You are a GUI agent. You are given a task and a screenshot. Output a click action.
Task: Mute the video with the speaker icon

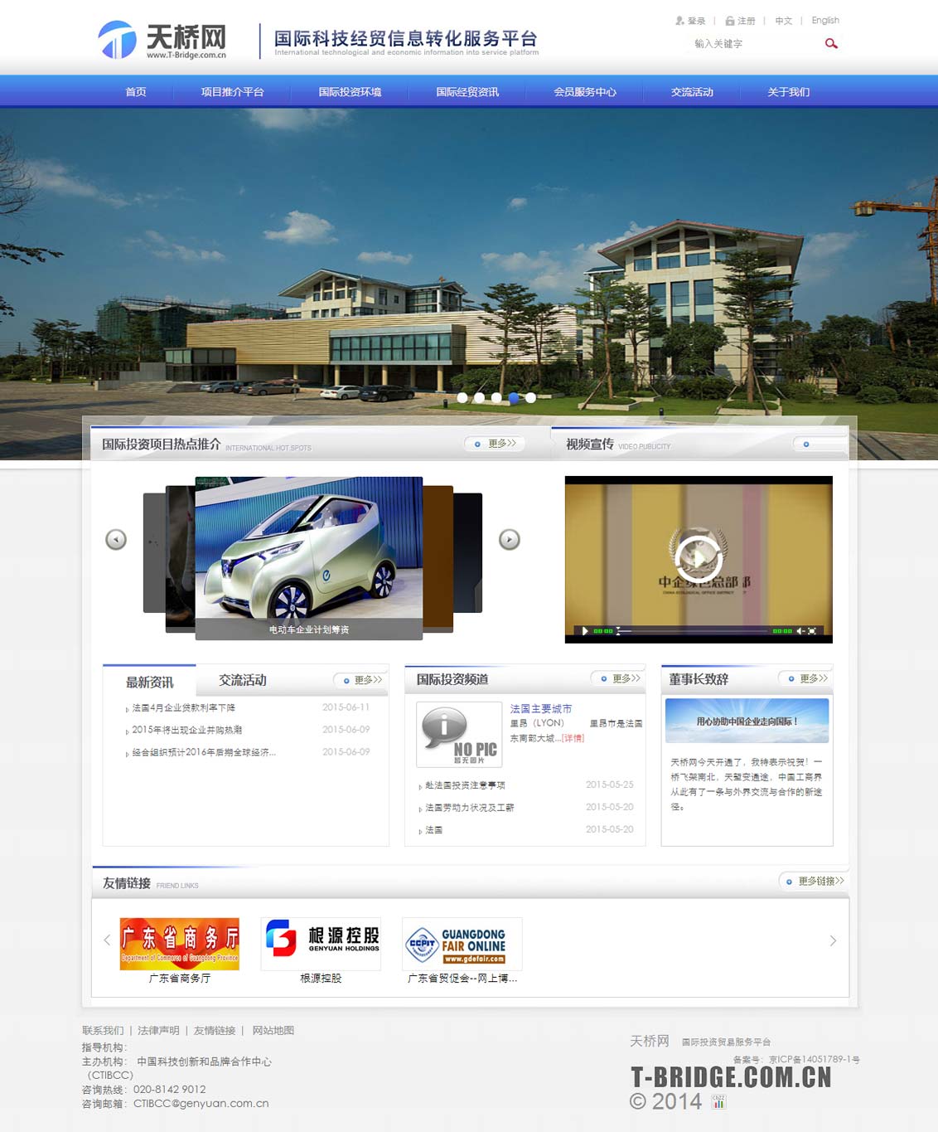(x=800, y=631)
